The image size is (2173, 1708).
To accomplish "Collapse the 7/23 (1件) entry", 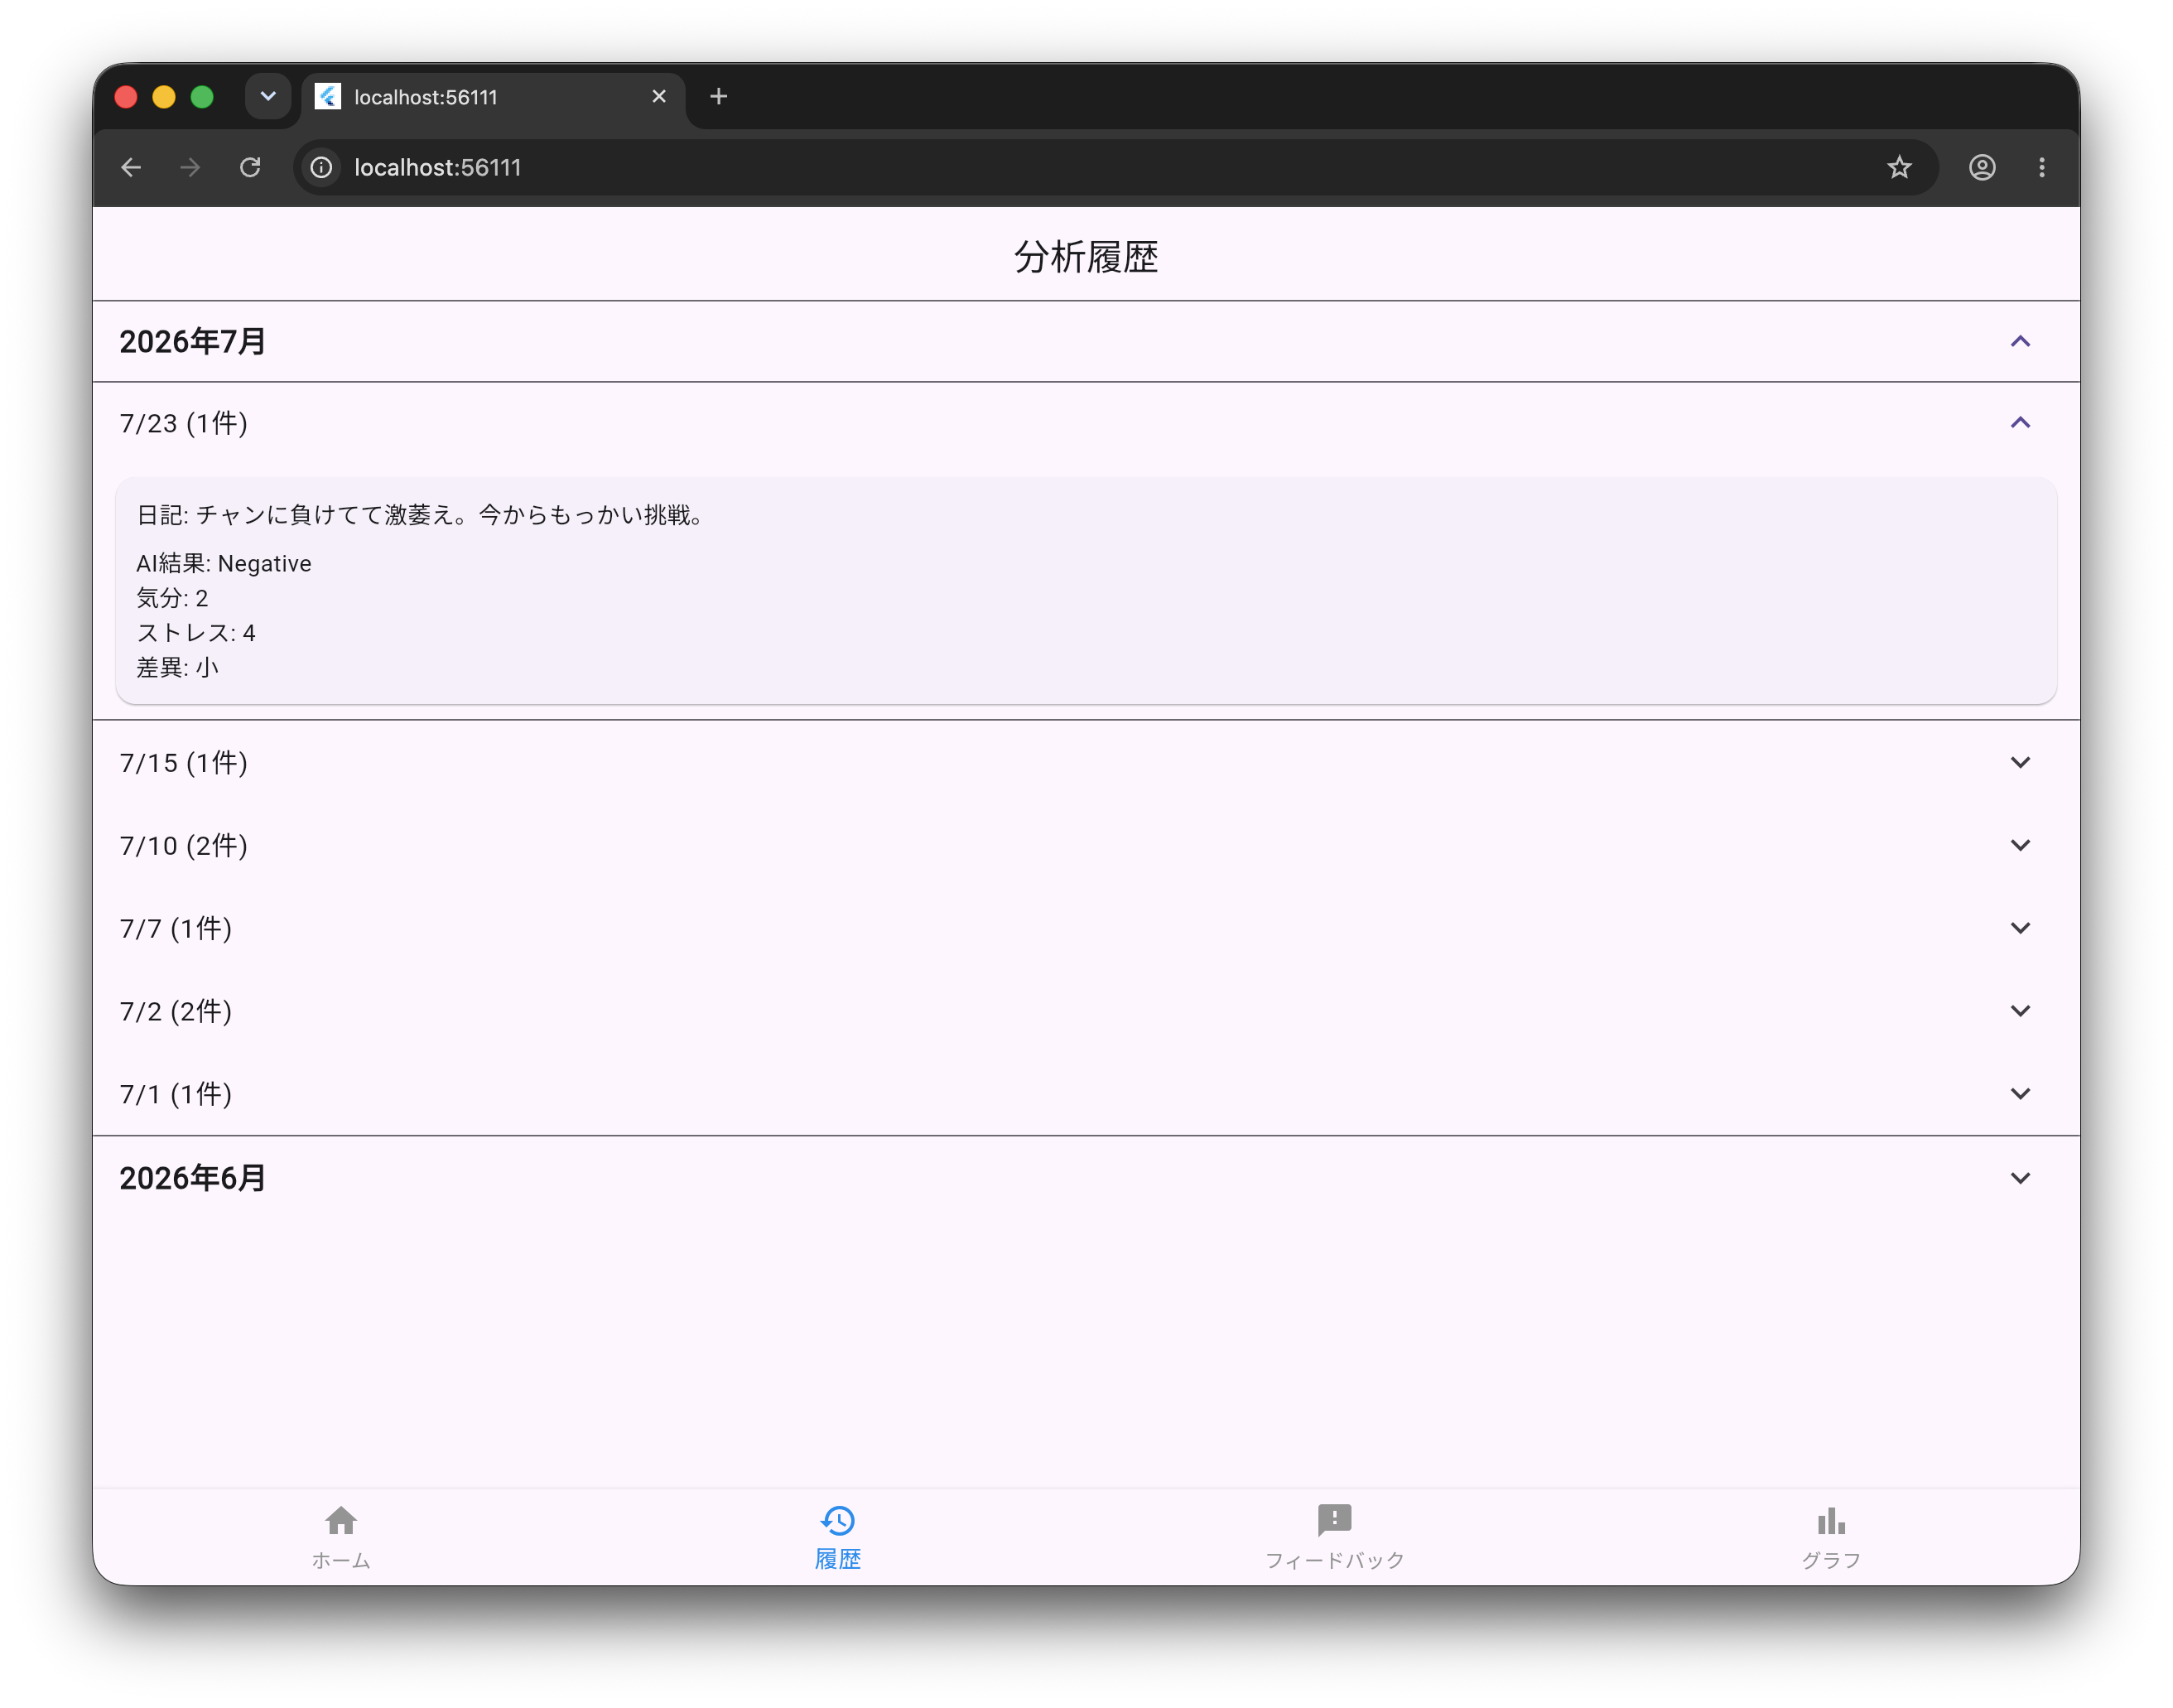I will pyautogui.click(x=2020, y=422).
